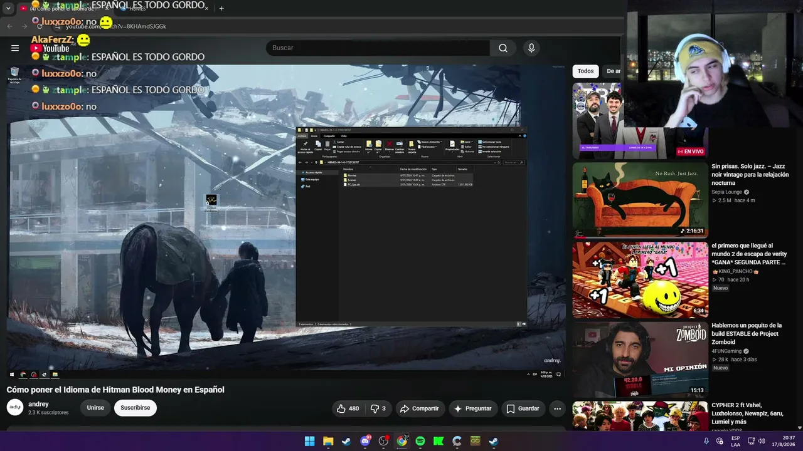Open 'Hablemos un poquito de la build' title

tap(747, 334)
